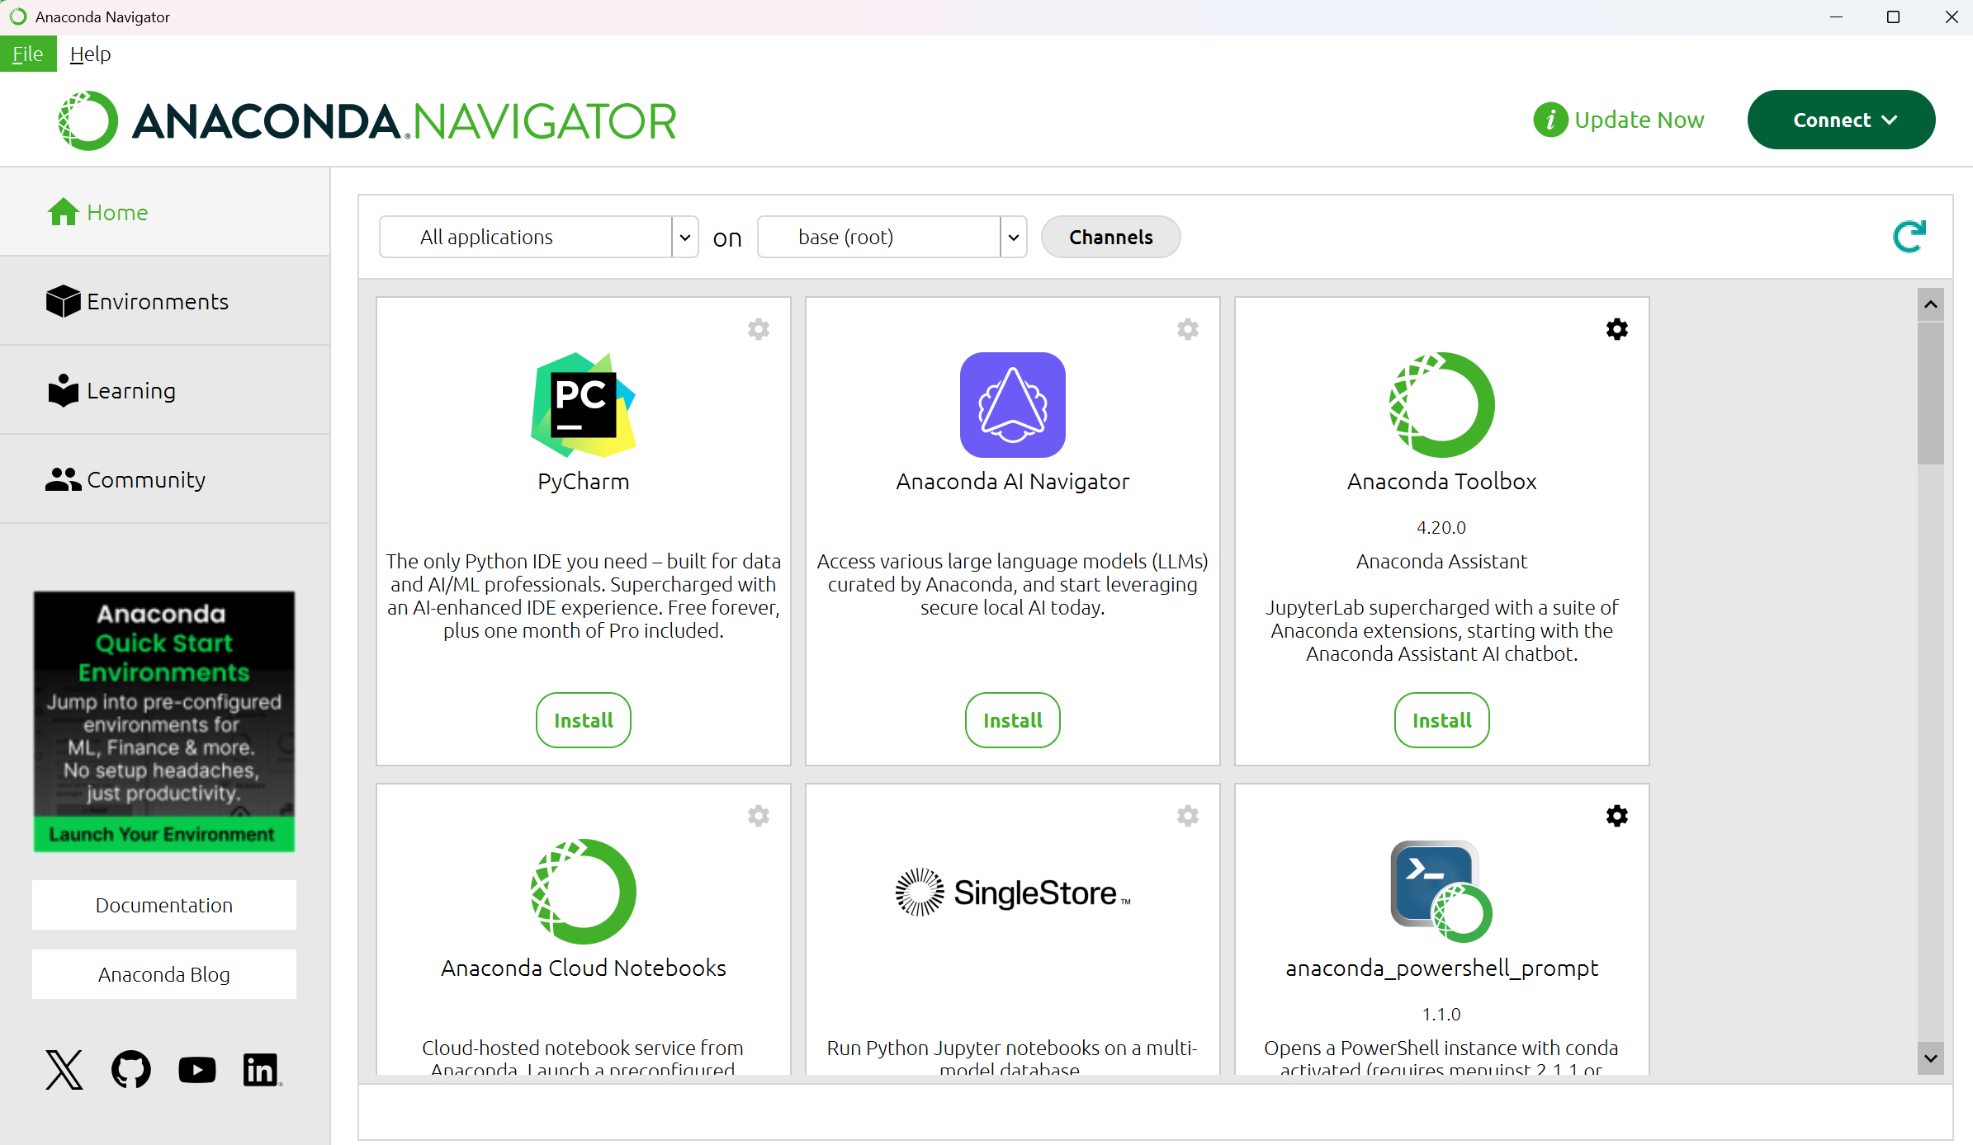The height and width of the screenshot is (1145, 1973).
Task: Open the Channels dialog
Action: coord(1110,237)
